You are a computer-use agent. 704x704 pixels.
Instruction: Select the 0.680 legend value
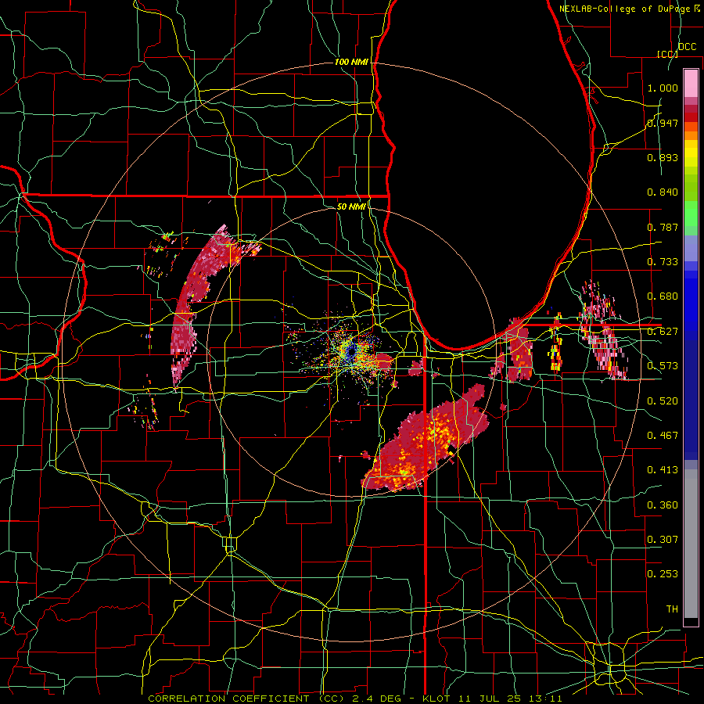coord(663,296)
